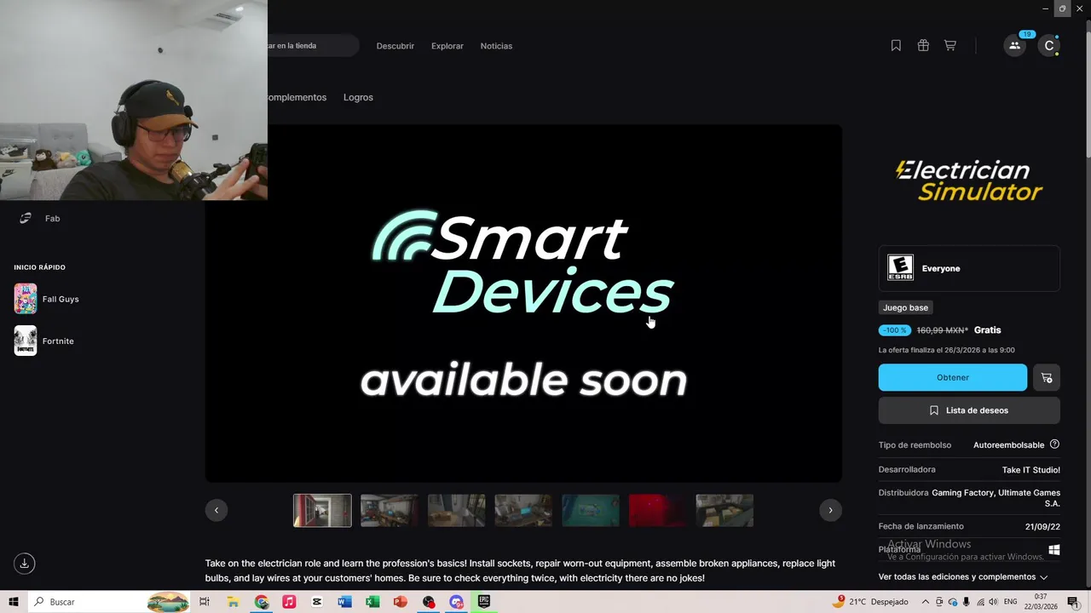Go to previous media with left arrow
This screenshot has height=613, width=1091.
pos(216,510)
